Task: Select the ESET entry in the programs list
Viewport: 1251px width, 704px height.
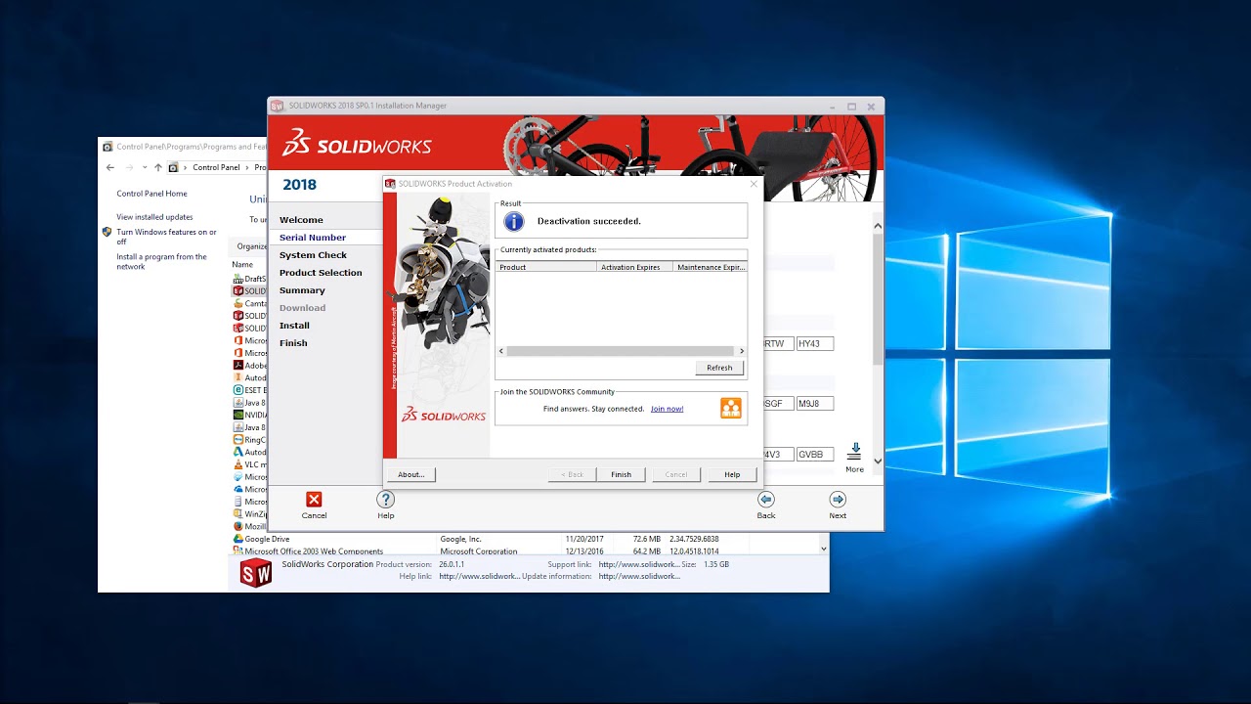Action: (x=249, y=390)
